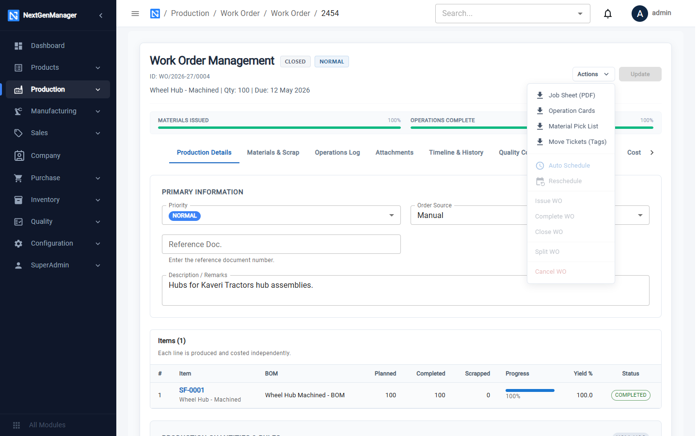698x436 pixels.
Task: Expand the Priority dropdown showing NORMAL
Action: click(281, 215)
